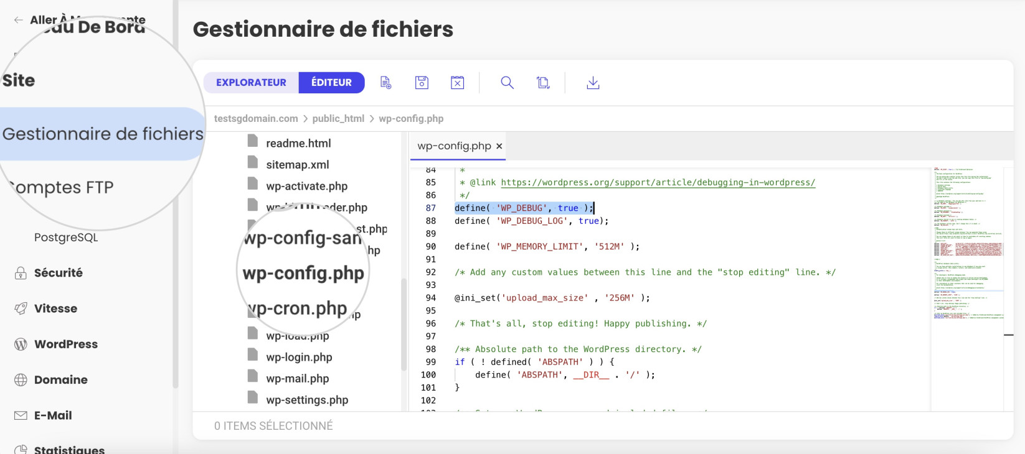Download the file with the arrow icon
The width and height of the screenshot is (1025, 454).
(x=593, y=83)
